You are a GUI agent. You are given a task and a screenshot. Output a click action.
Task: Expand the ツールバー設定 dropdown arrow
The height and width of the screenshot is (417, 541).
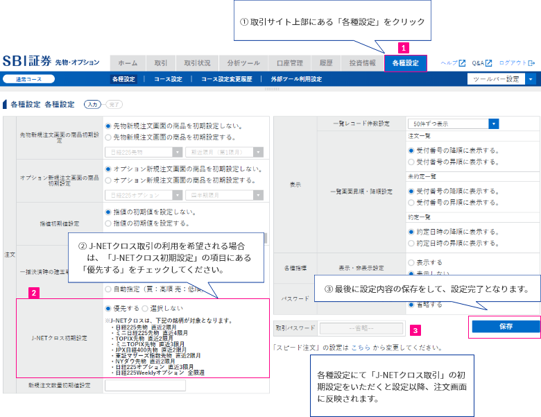(531, 79)
